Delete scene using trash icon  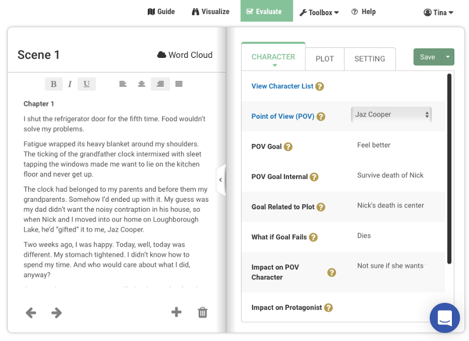pyautogui.click(x=203, y=312)
